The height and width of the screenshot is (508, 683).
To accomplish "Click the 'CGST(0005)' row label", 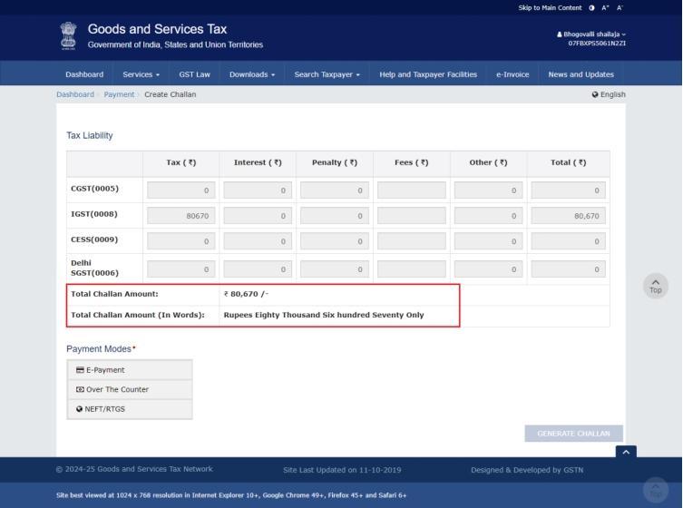I will click(94, 189).
